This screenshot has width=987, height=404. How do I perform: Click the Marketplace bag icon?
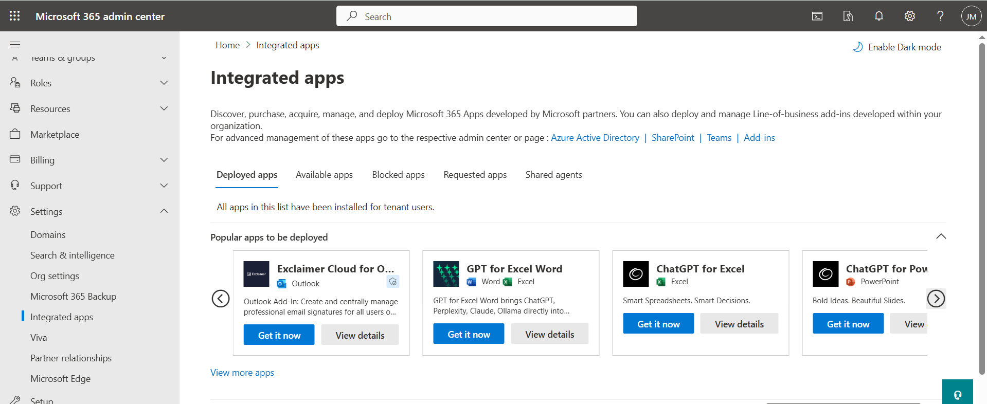click(15, 134)
